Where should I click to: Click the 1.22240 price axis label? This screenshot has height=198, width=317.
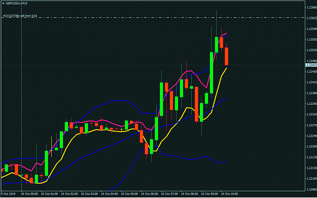(x=311, y=136)
